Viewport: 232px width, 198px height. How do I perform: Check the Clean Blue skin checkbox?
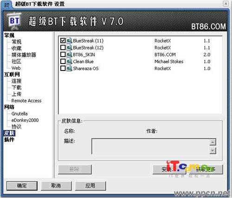[63, 61]
